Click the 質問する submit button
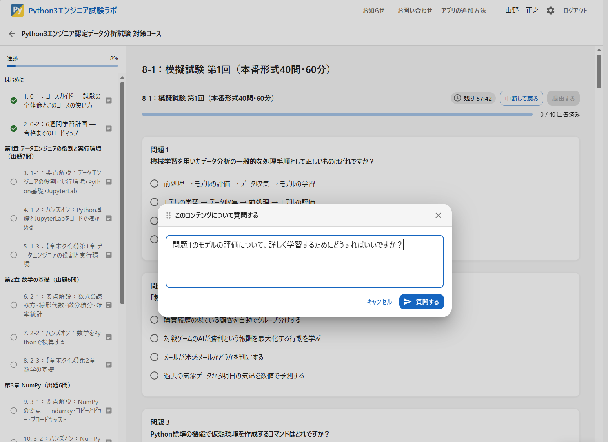Image resolution: width=608 pixels, height=442 pixels. tap(422, 301)
